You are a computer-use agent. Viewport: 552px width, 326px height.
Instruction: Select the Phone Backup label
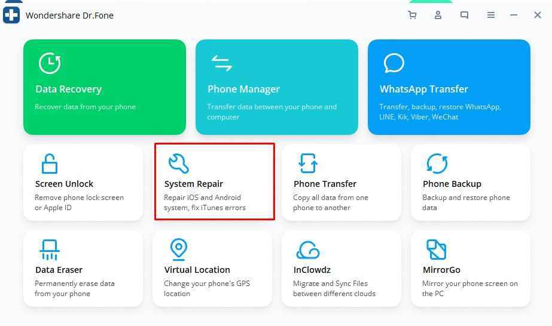pos(452,184)
